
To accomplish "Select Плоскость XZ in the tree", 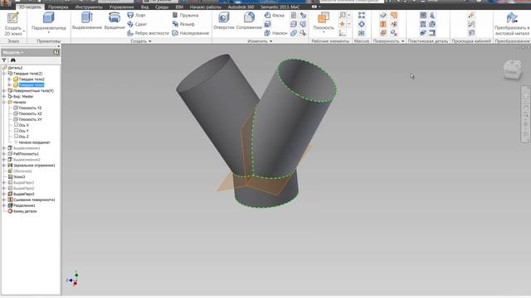I will [30, 113].
